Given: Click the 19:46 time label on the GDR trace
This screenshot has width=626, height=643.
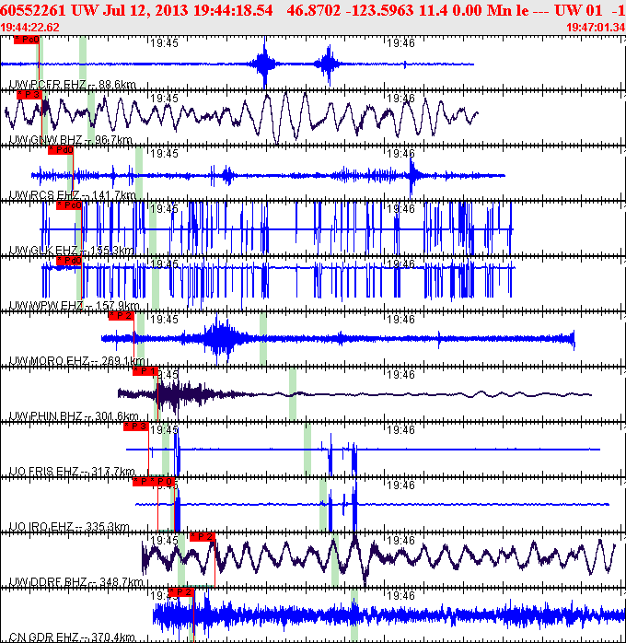Looking at the screenshot, I should point(401,596).
